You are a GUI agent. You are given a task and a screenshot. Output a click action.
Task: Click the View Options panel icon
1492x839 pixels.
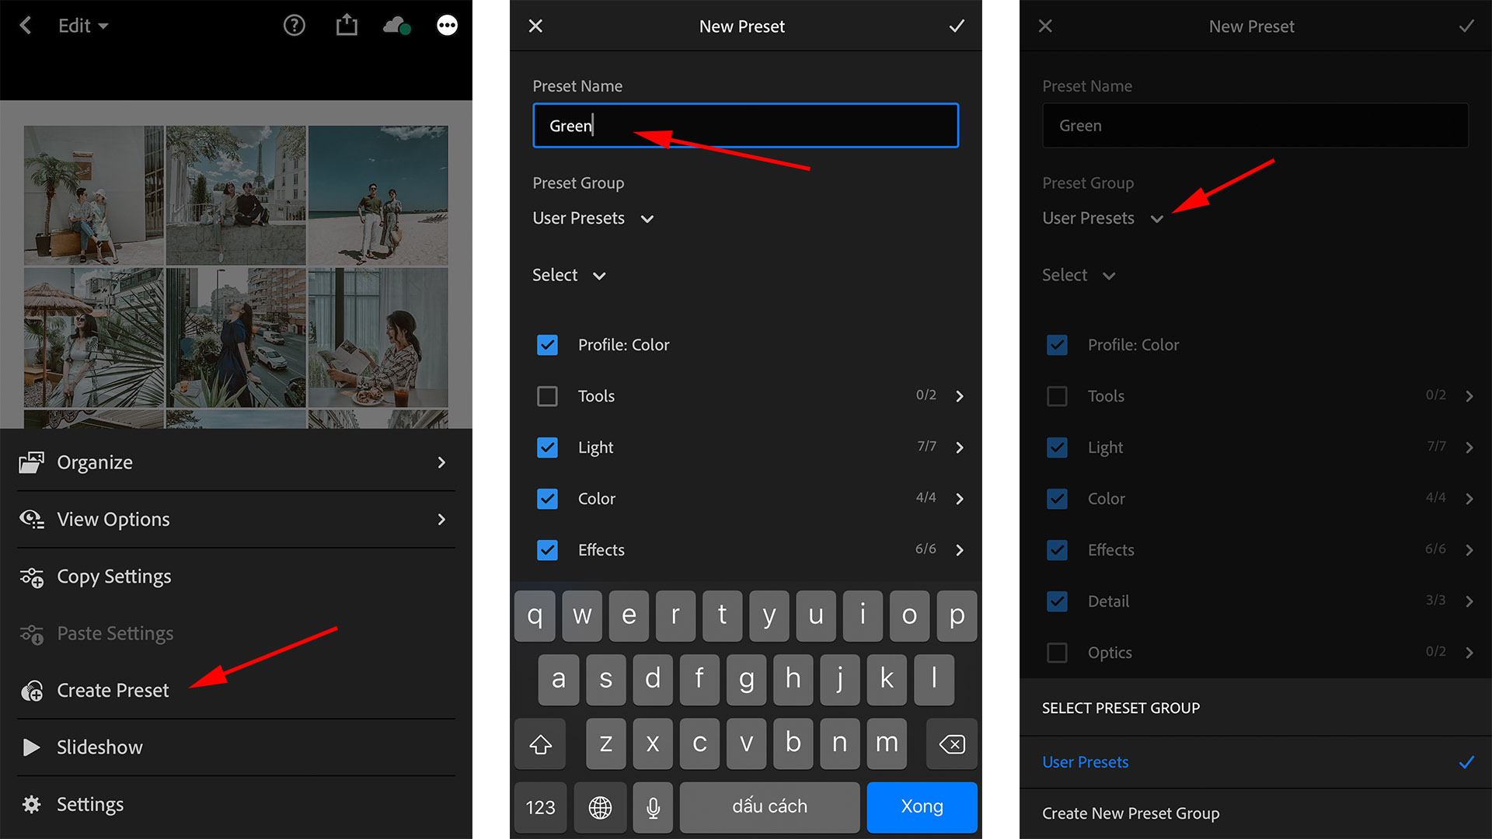tap(32, 518)
